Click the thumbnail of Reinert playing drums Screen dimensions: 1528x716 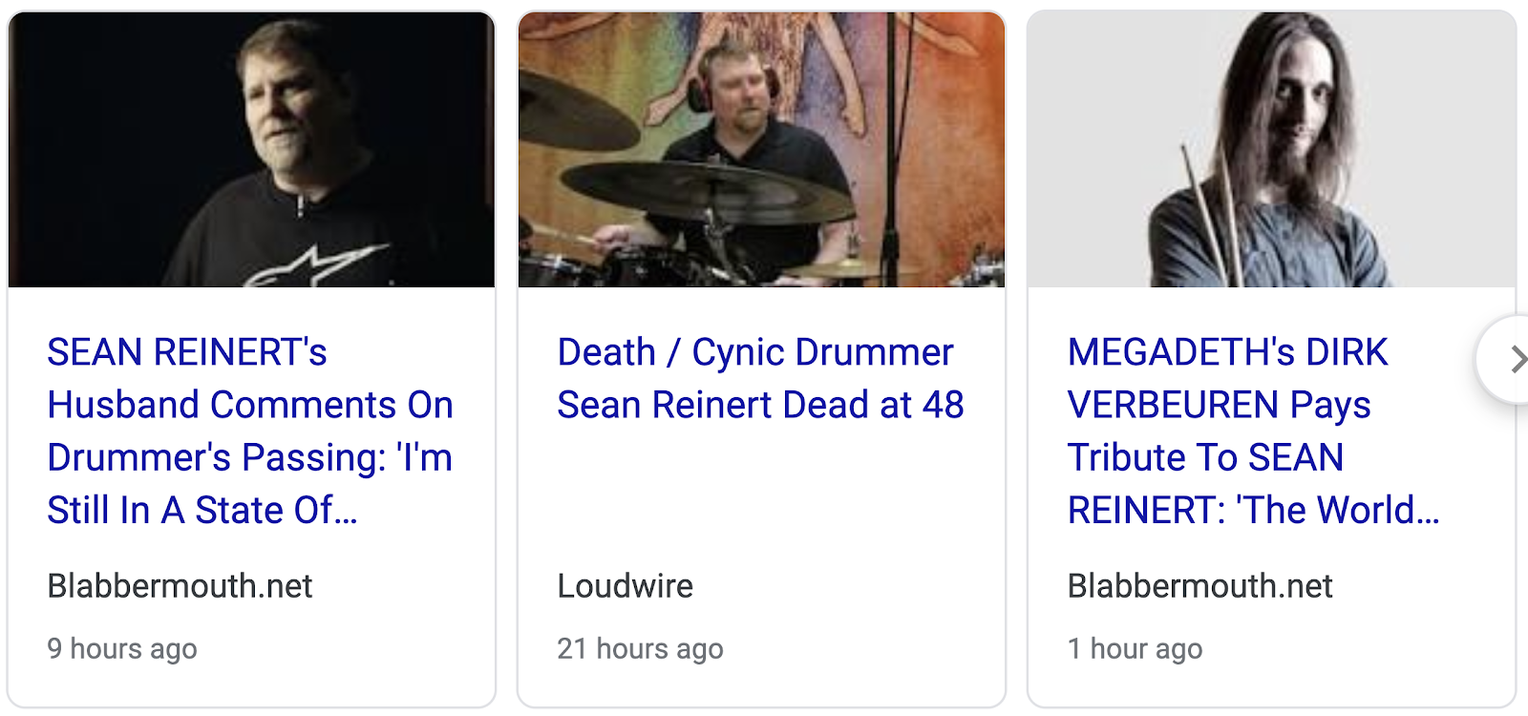click(x=761, y=148)
